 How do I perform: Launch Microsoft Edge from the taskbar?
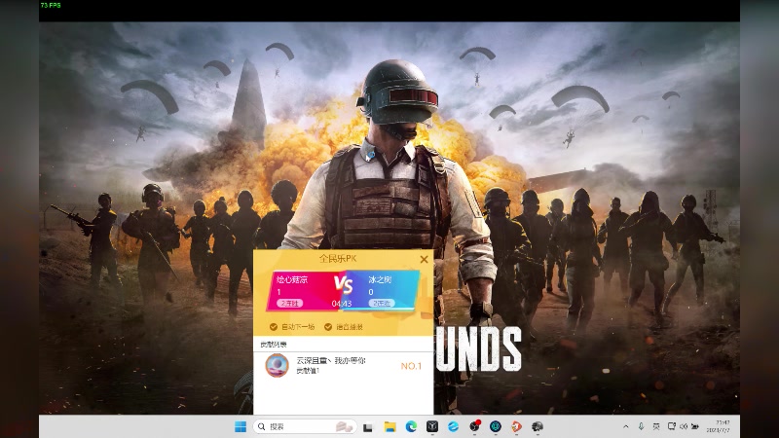click(x=411, y=426)
